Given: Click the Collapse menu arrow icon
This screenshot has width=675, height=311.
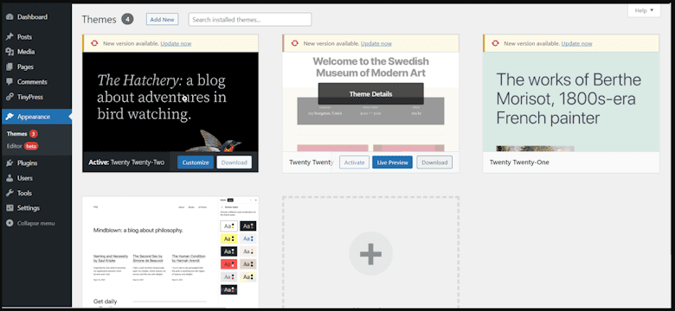Looking at the screenshot, I should tap(10, 224).
